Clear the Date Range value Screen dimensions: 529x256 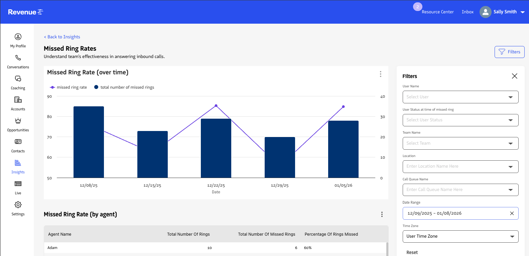point(512,213)
